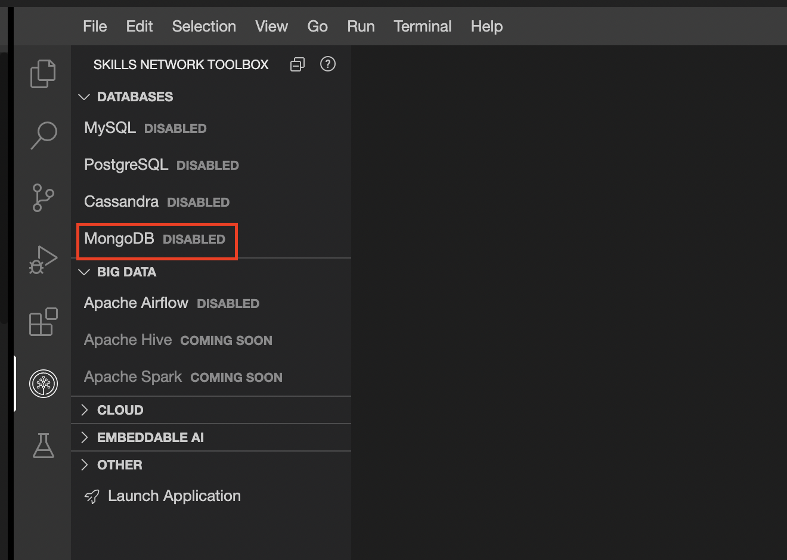This screenshot has height=560, width=787.
Task: Open the File menu
Action: [x=95, y=26]
